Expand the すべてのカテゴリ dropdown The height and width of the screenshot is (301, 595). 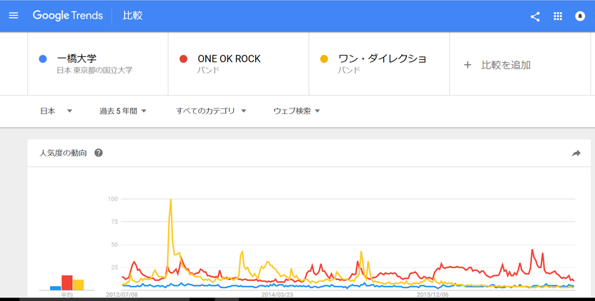[x=211, y=111]
